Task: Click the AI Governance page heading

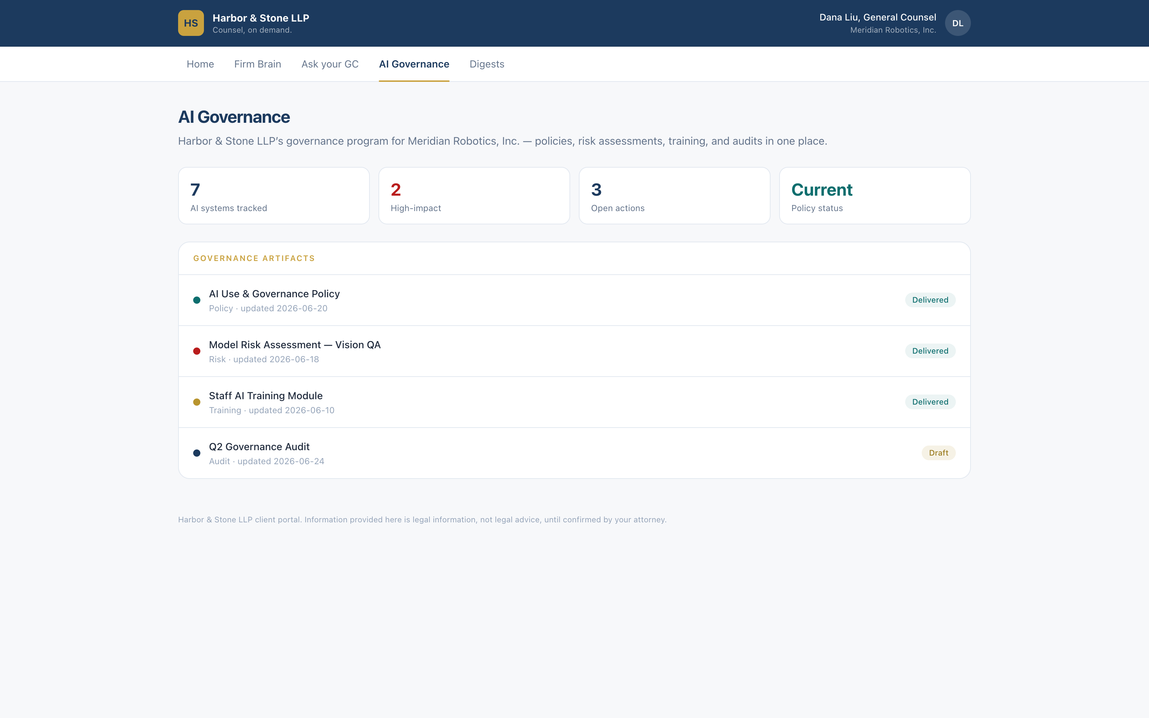Action: click(x=234, y=117)
